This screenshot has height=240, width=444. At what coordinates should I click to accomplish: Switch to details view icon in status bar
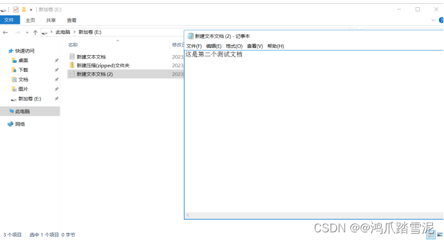point(431,235)
